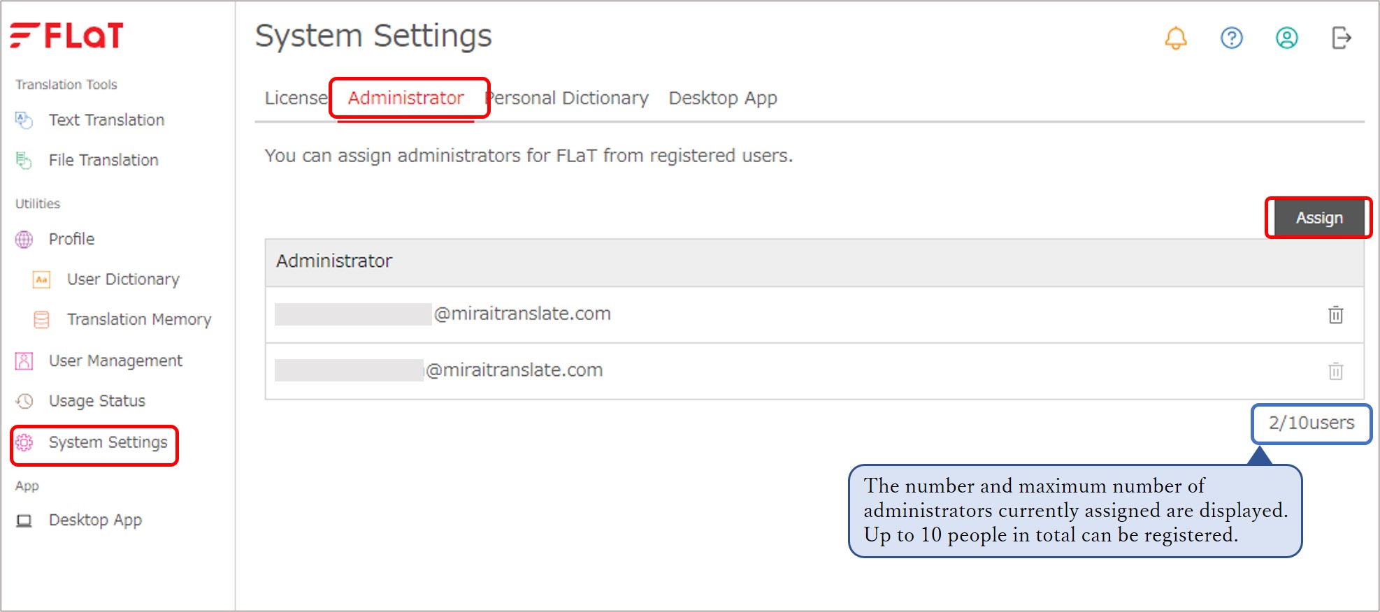Switch to the Personal Dictionary tab
Image resolution: width=1380 pixels, height=612 pixels.
point(567,98)
